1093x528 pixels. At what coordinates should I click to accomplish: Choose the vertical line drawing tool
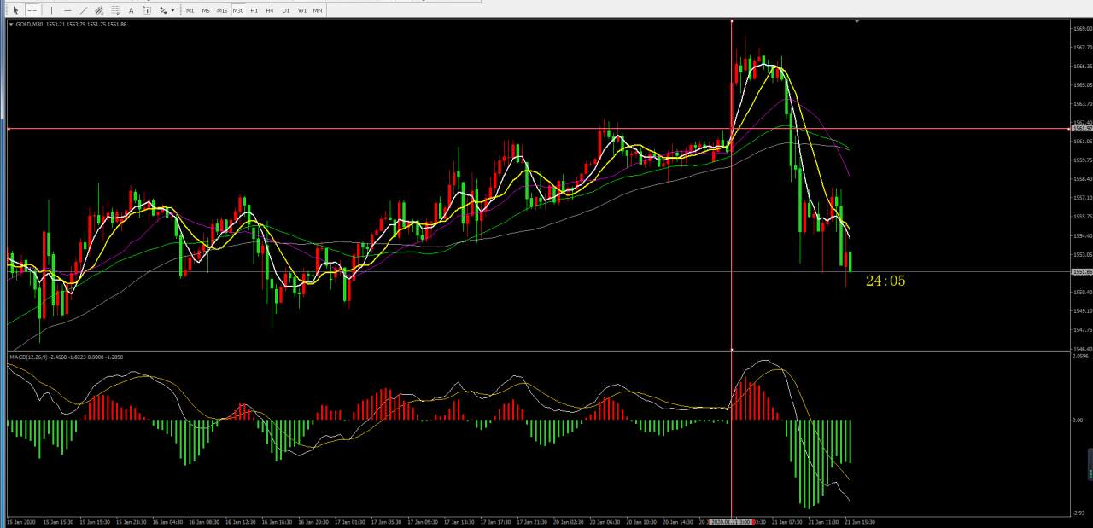pyautogui.click(x=51, y=10)
